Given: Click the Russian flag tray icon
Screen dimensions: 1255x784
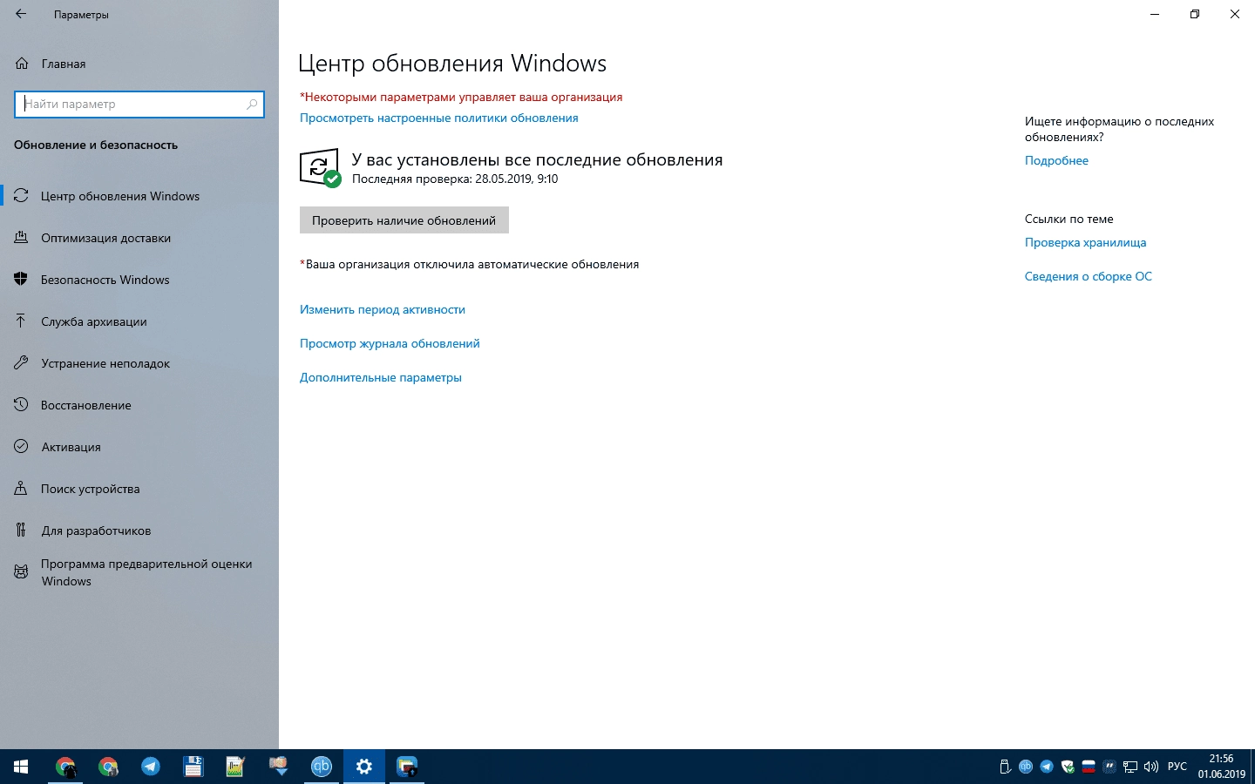Looking at the screenshot, I should pos(1089,767).
